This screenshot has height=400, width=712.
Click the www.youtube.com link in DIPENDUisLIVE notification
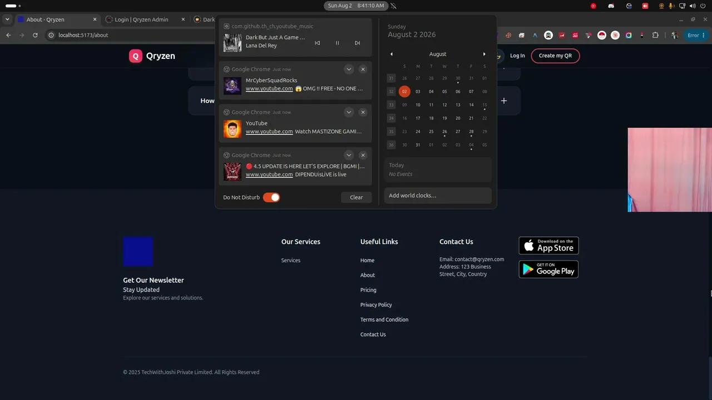click(x=269, y=174)
